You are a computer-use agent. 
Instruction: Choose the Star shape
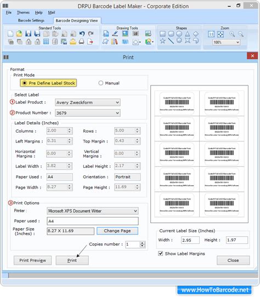(162, 41)
